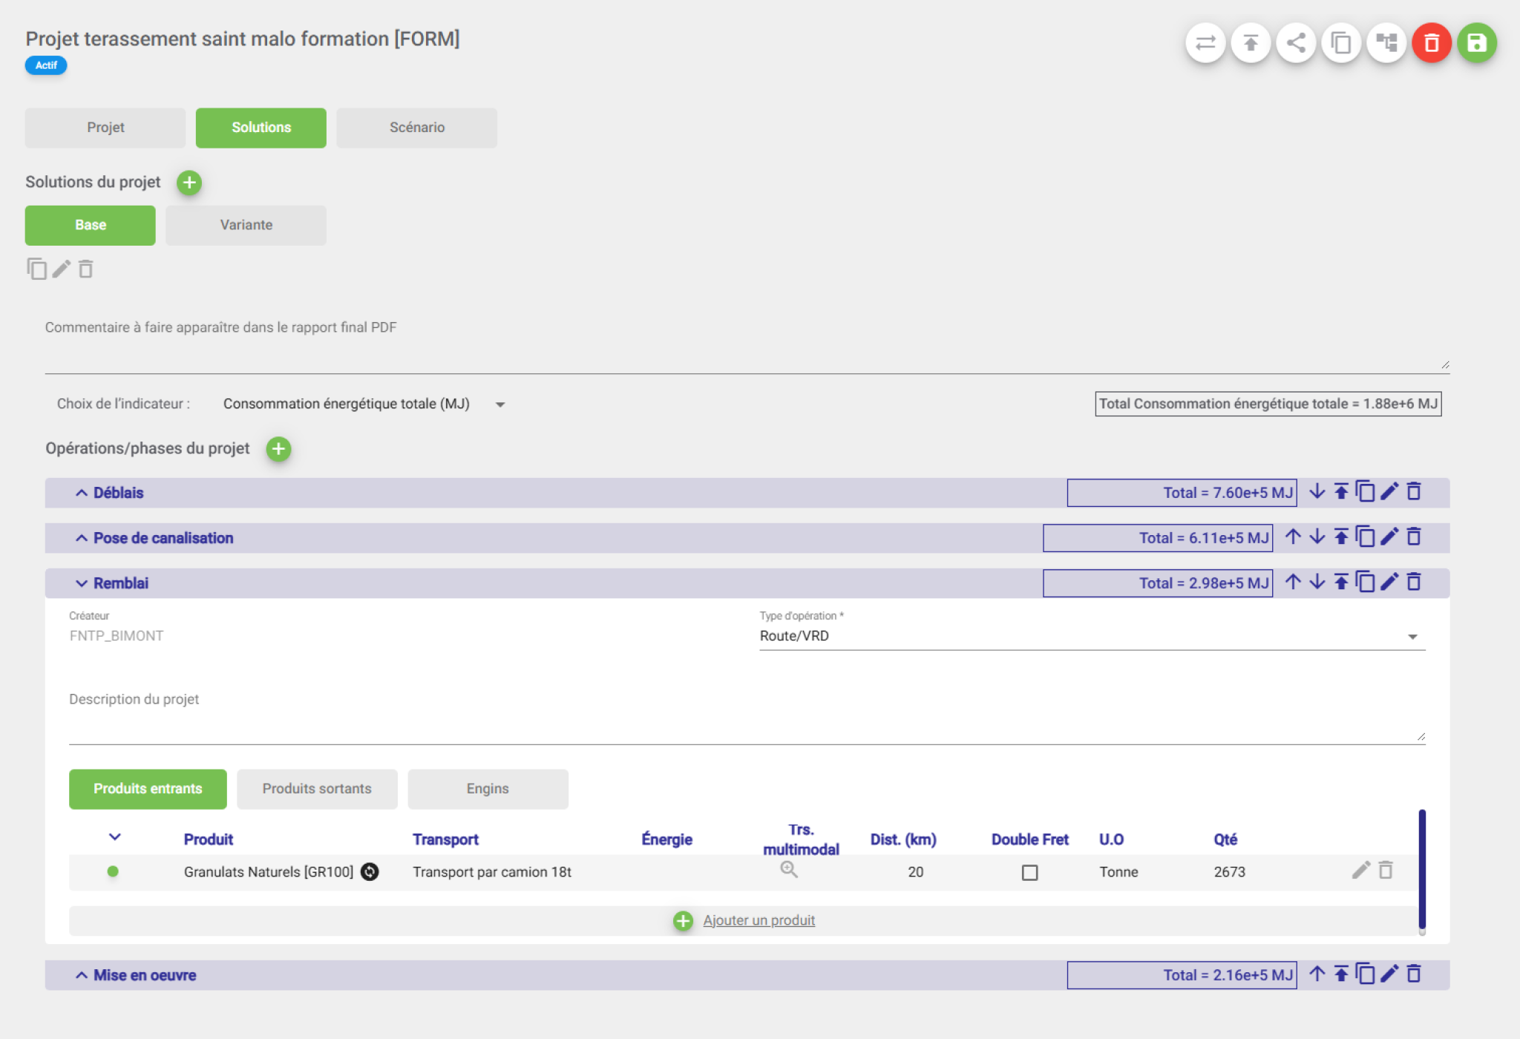
Task: Open multimodal transport magnifier icon
Action: [x=789, y=870]
